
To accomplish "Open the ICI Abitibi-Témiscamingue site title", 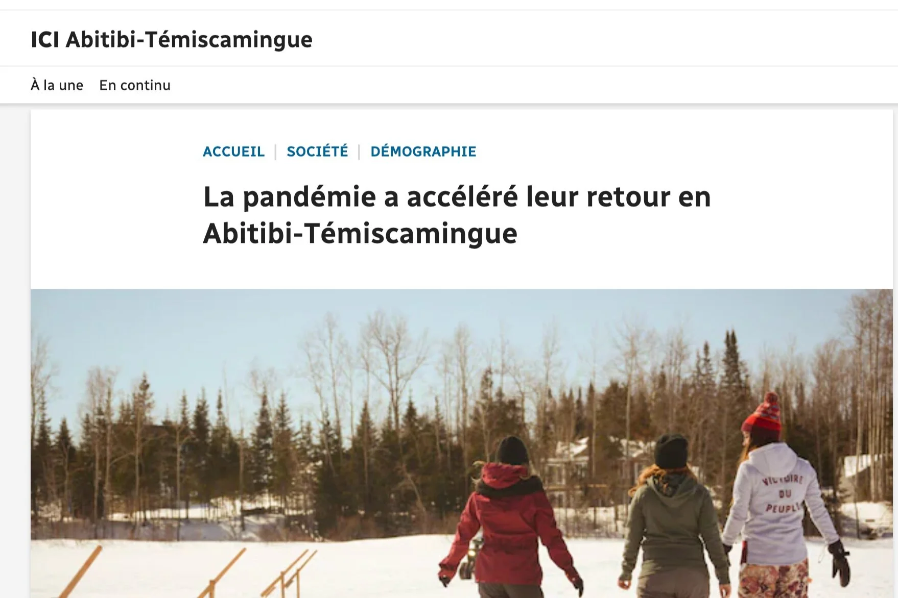I will pos(172,39).
